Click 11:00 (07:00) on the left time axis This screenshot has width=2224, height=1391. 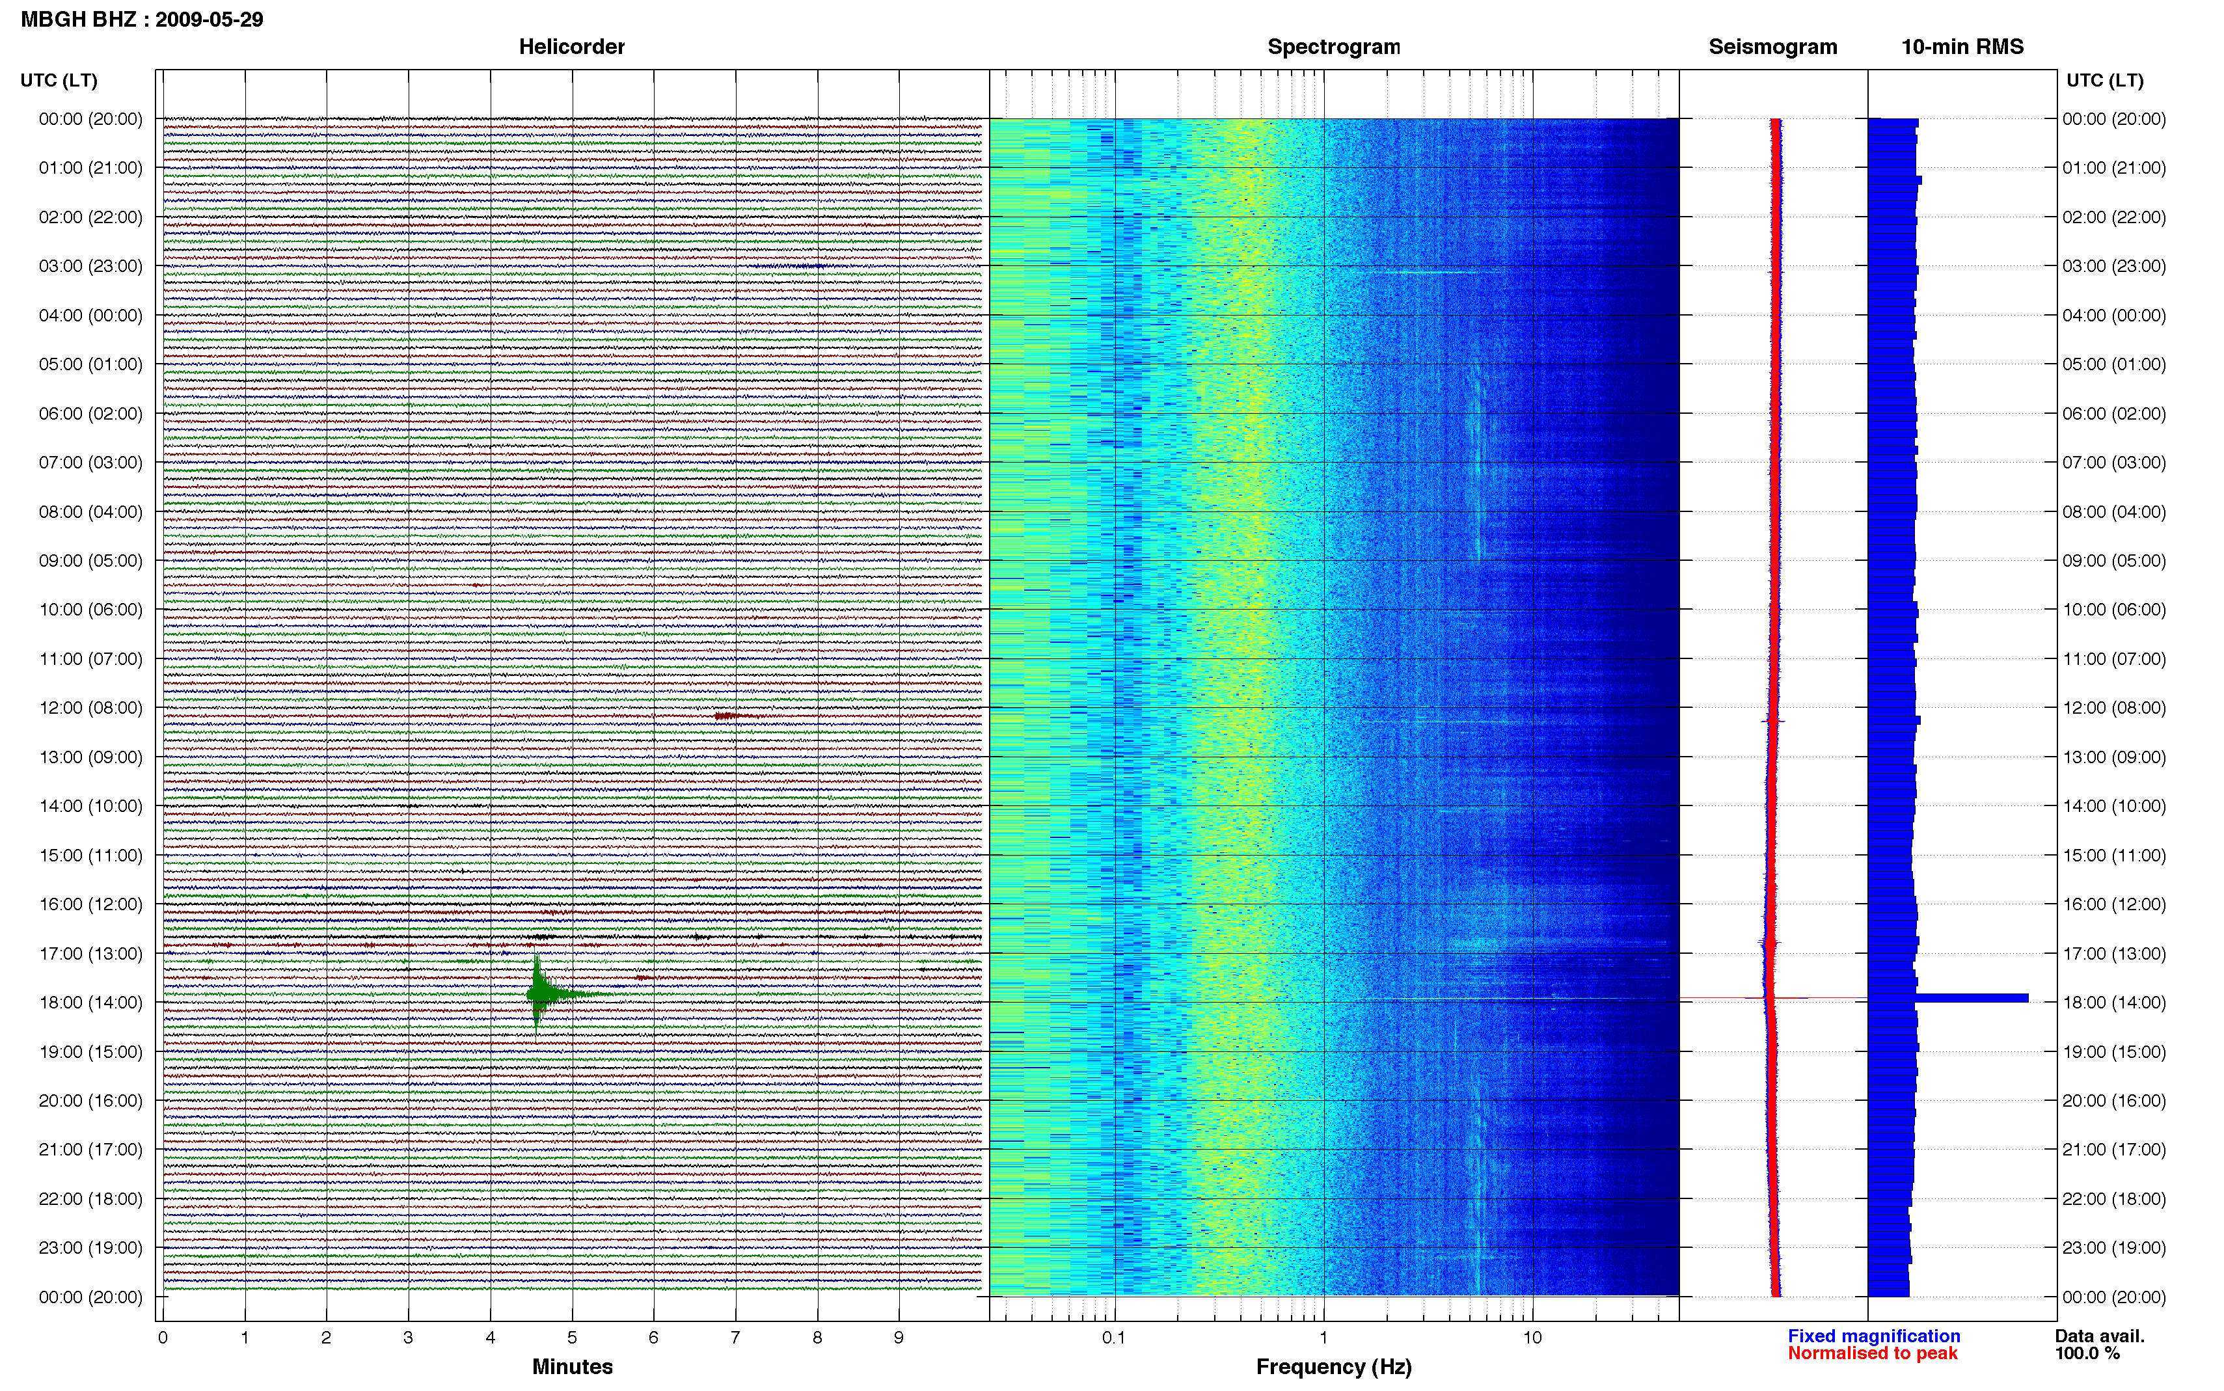point(91,658)
